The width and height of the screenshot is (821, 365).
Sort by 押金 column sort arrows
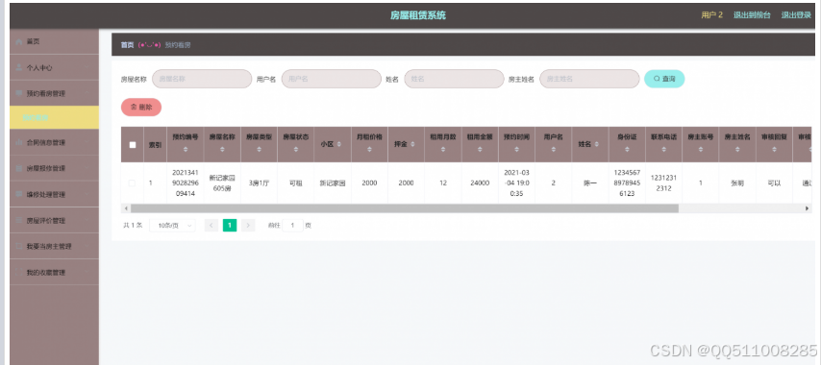[x=412, y=144]
